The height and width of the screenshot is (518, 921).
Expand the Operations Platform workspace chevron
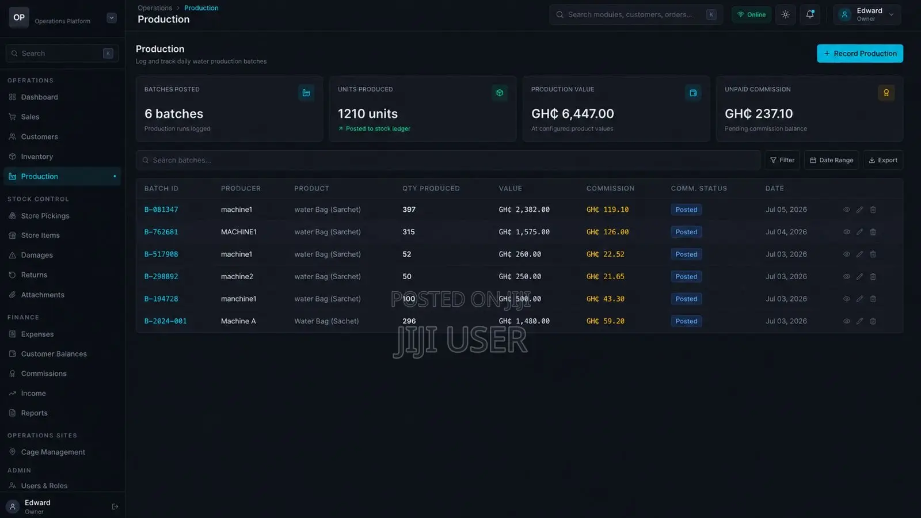pos(112,18)
